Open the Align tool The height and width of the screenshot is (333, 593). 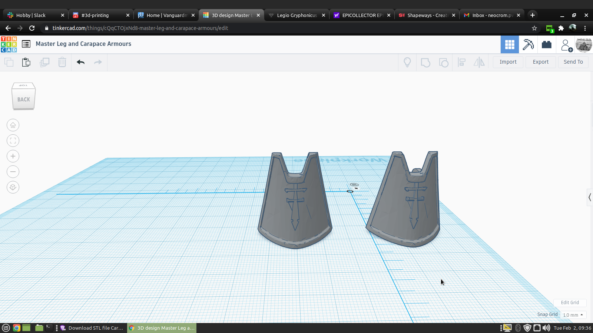(462, 62)
